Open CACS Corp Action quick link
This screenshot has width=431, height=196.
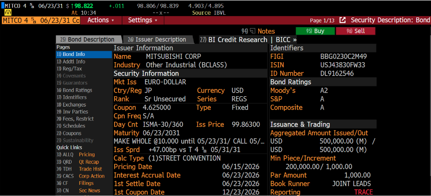[81, 176]
